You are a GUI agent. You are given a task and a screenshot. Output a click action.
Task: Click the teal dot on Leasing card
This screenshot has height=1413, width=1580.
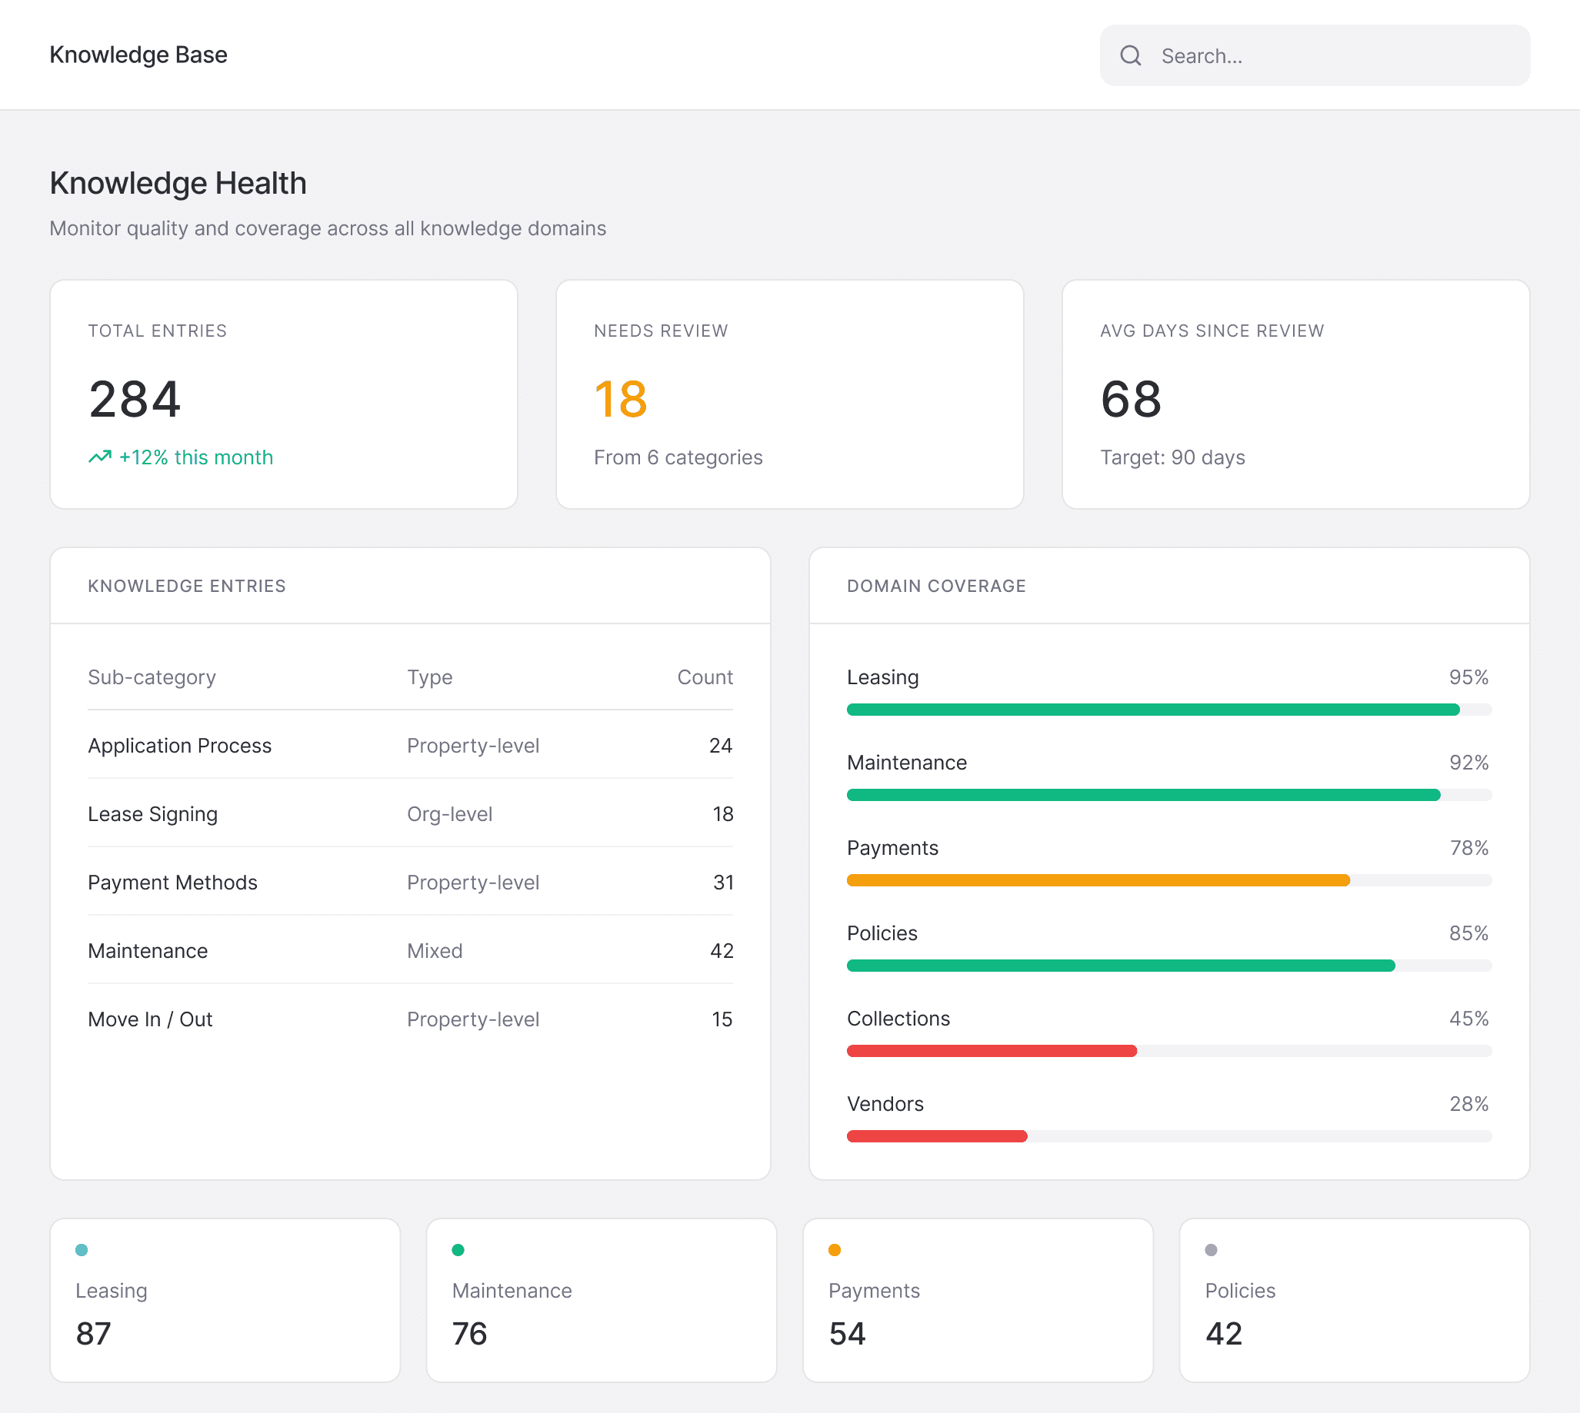coord(82,1250)
